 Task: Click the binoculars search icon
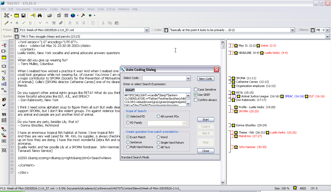[40, 16]
